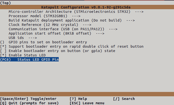The width and height of the screenshot is (174, 105).
Task: Open the USB ids submenu
Action: pyautogui.click(x=20, y=38)
